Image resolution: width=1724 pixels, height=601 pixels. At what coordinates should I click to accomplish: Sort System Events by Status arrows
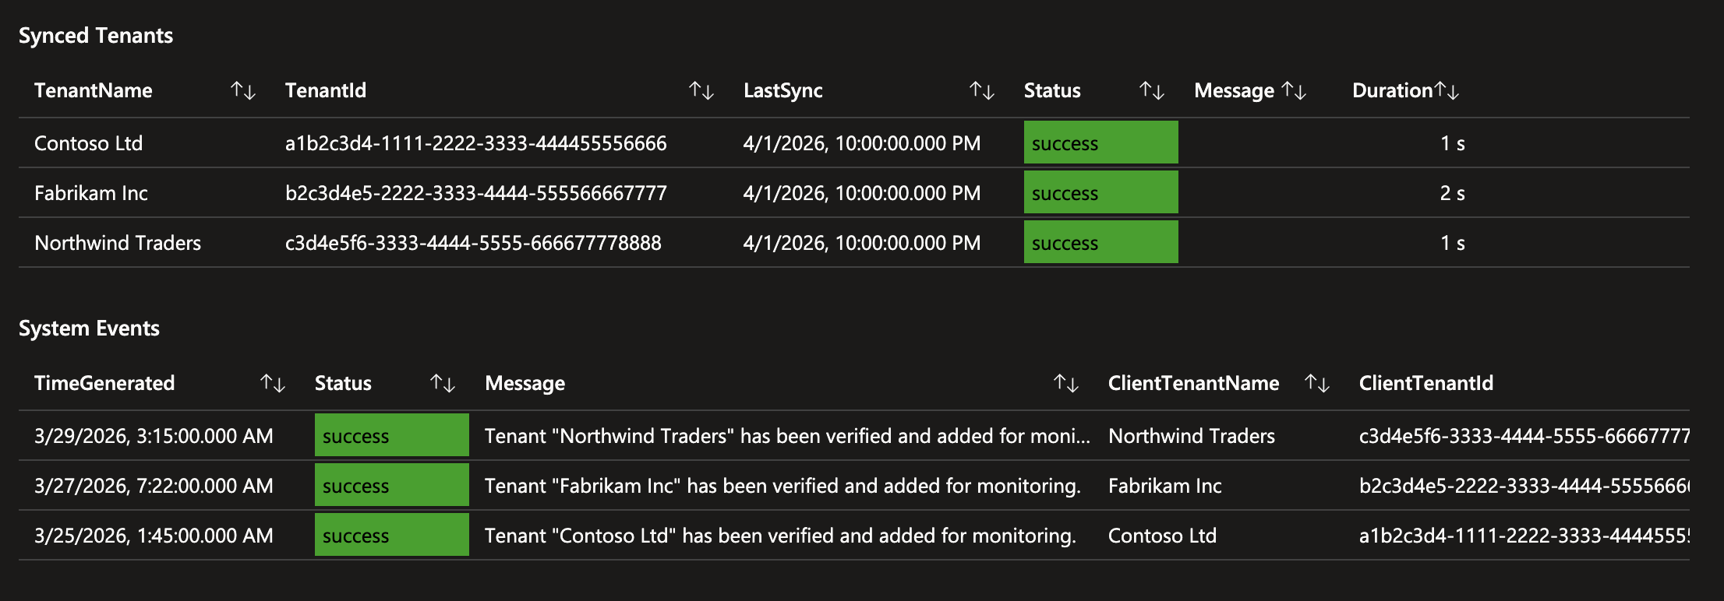point(443,383)
